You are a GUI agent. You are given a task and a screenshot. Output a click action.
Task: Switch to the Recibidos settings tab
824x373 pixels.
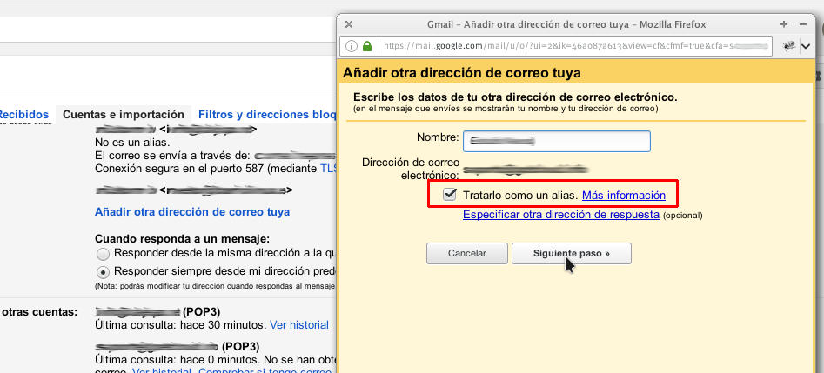tap(23, 114)
